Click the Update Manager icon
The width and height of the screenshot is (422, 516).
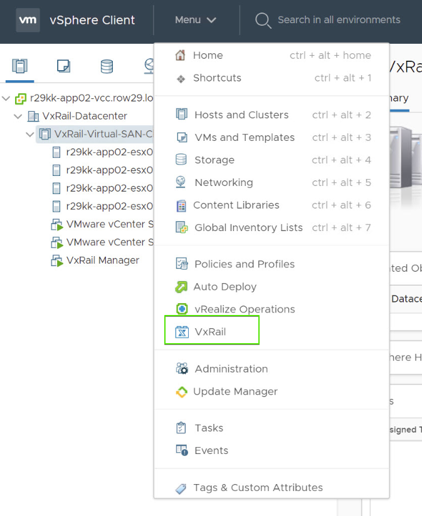point(181,391)
